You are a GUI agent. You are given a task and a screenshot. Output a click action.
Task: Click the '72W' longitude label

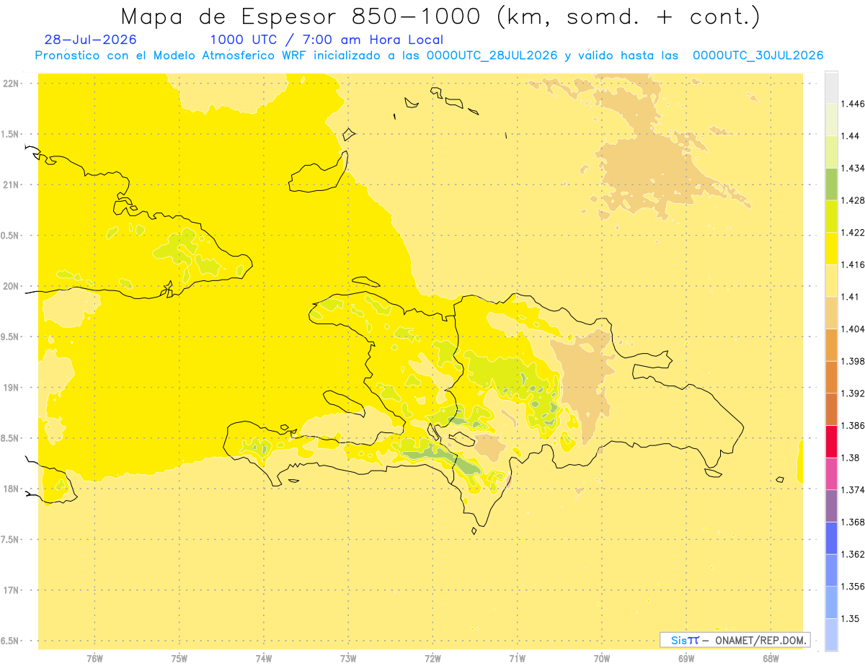432,657
